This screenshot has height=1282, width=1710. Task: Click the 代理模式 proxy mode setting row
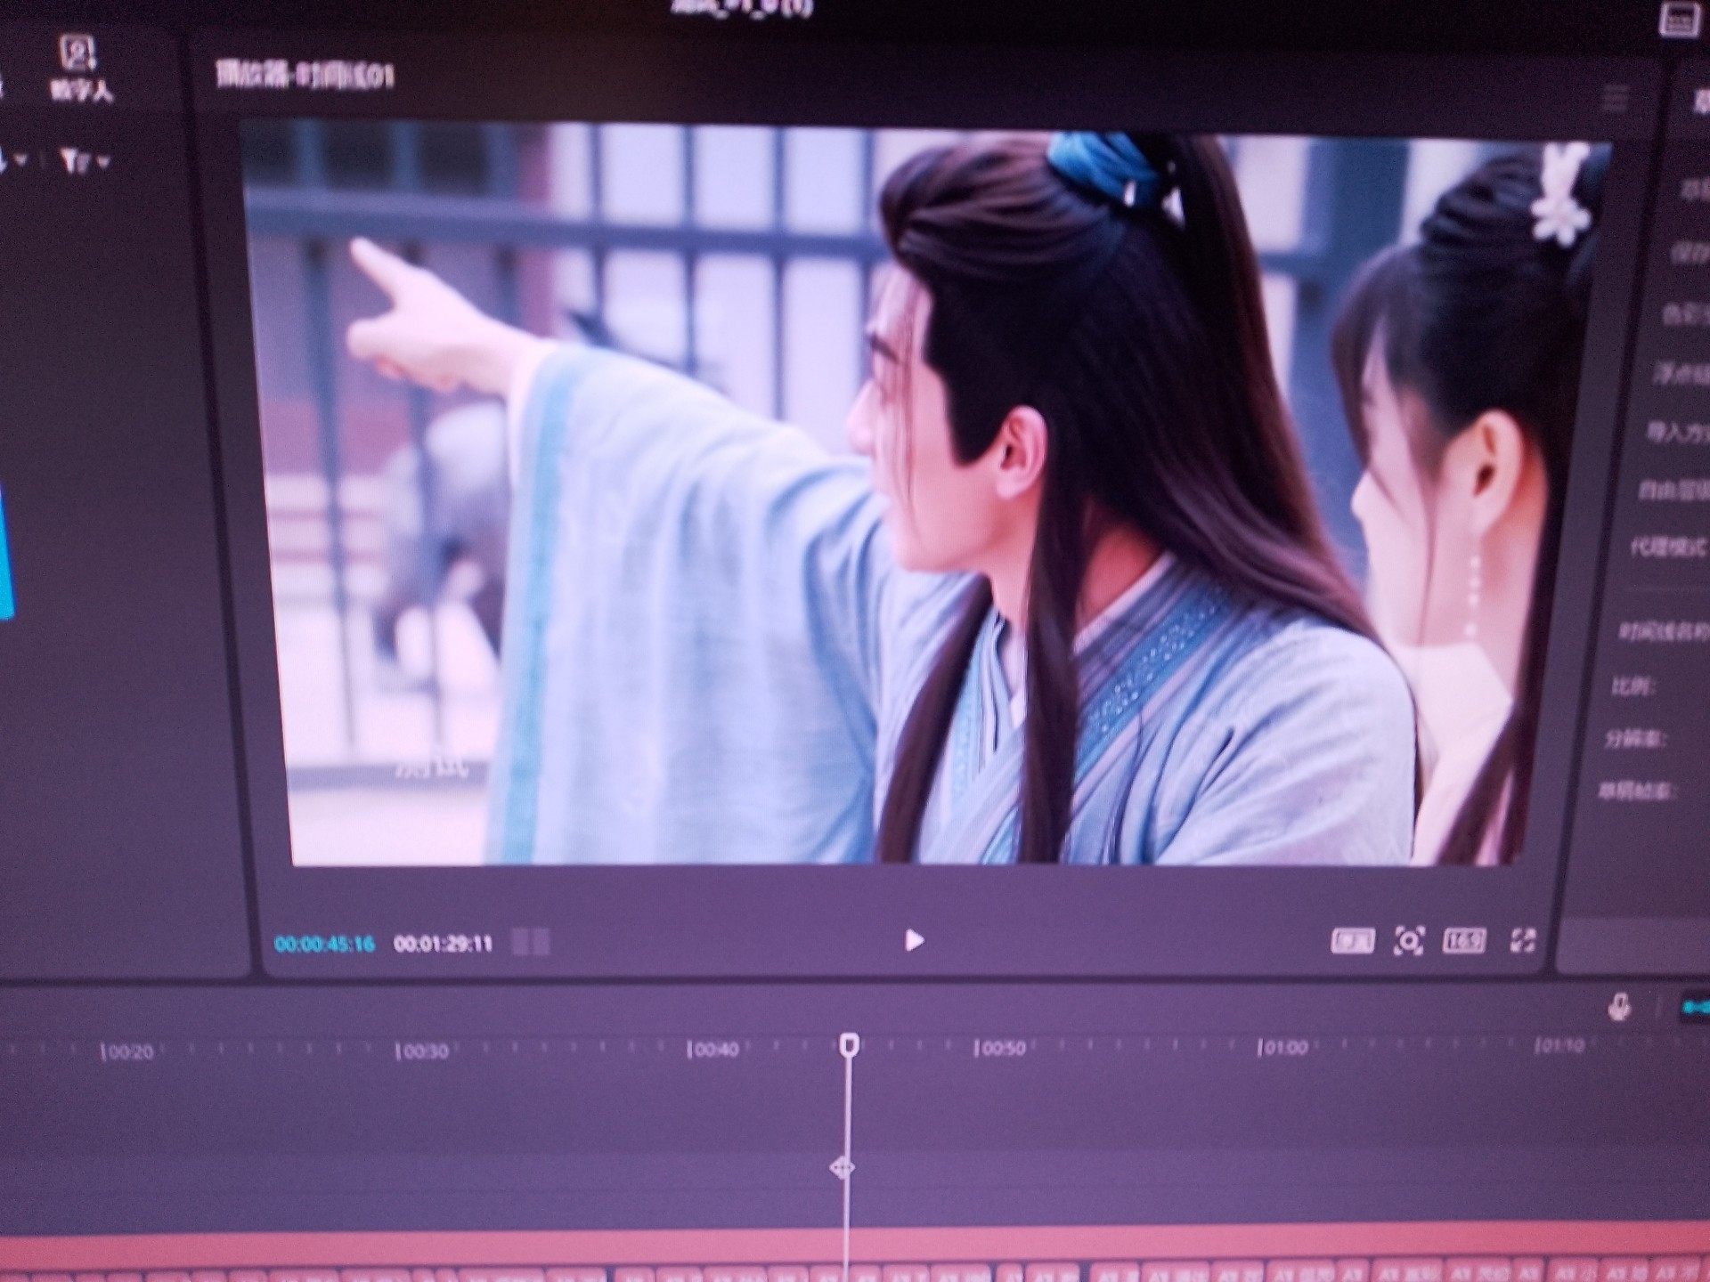1667,547
